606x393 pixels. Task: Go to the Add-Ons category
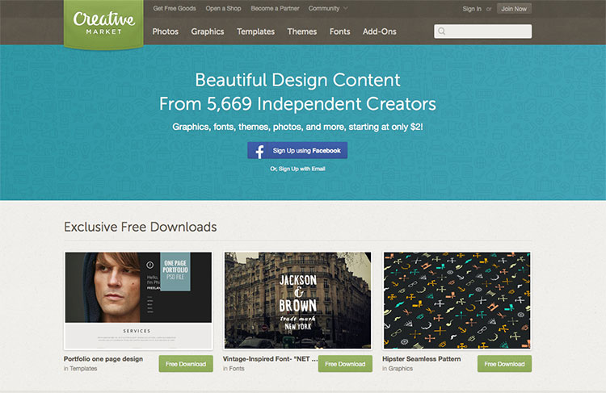click(x=379, y=31)
